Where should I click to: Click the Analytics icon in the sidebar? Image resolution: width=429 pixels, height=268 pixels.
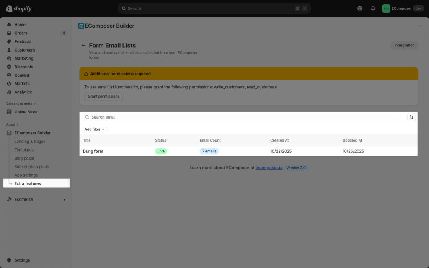click(9, 92)
